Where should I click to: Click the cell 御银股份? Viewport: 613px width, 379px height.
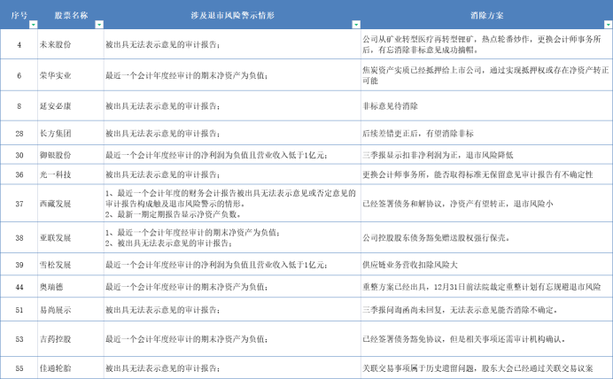[71, 155]
